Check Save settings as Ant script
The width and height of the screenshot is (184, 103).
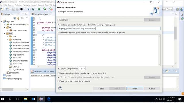[58, 73]
